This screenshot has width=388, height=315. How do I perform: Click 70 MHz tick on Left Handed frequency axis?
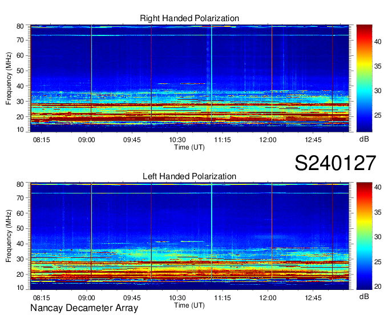[x=20, y=197]
